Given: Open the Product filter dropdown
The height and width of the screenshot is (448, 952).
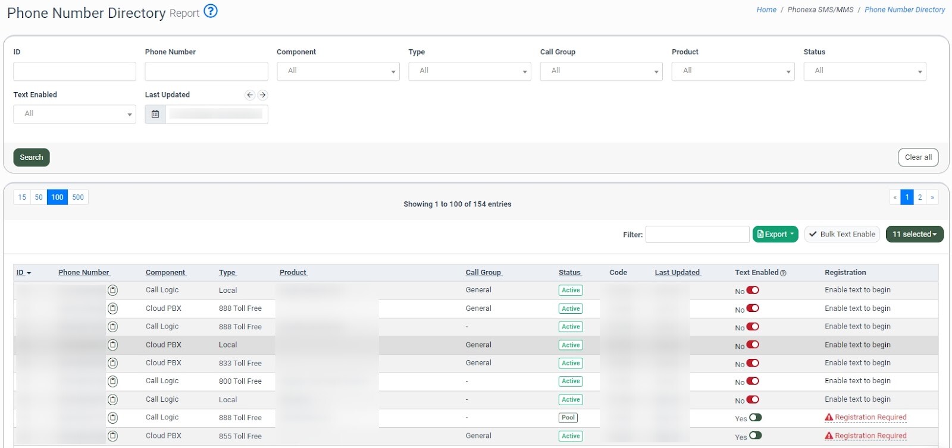Looking at the screenshot, I should [x=733, y=71].
